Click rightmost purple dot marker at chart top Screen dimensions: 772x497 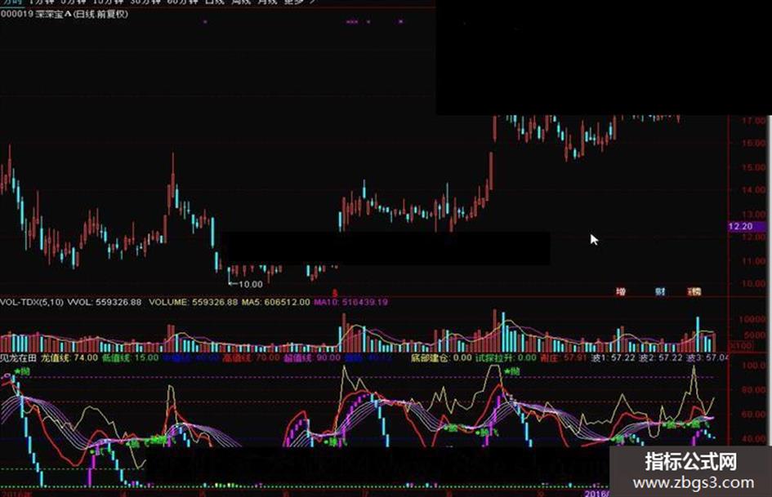[x=401, y=22]
